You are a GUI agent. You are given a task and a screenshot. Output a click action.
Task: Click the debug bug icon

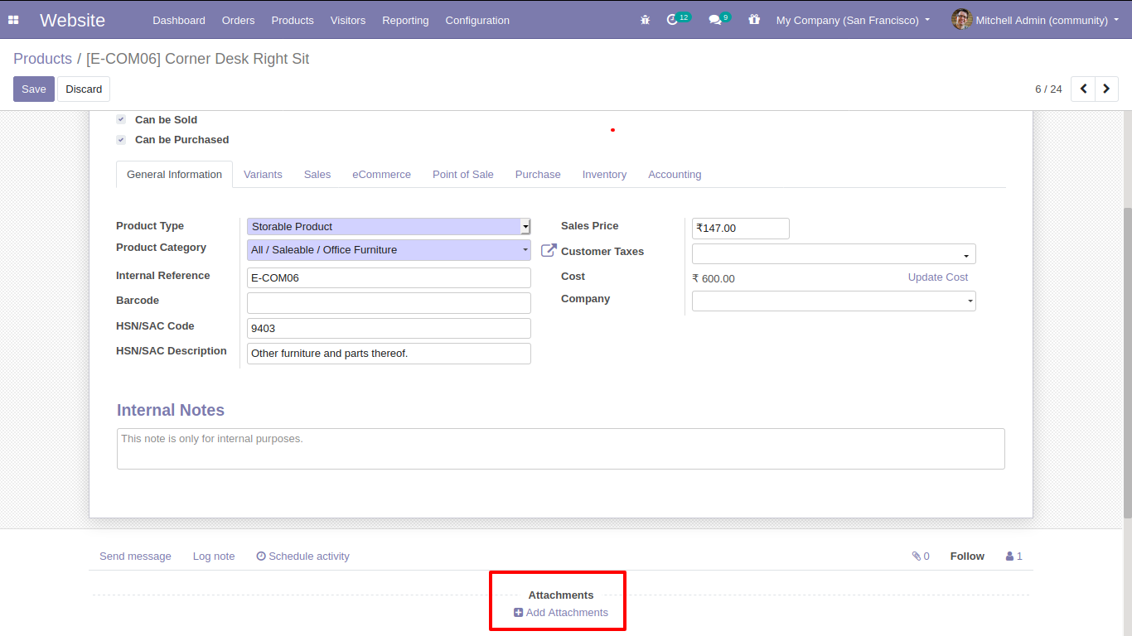[645, 20]
